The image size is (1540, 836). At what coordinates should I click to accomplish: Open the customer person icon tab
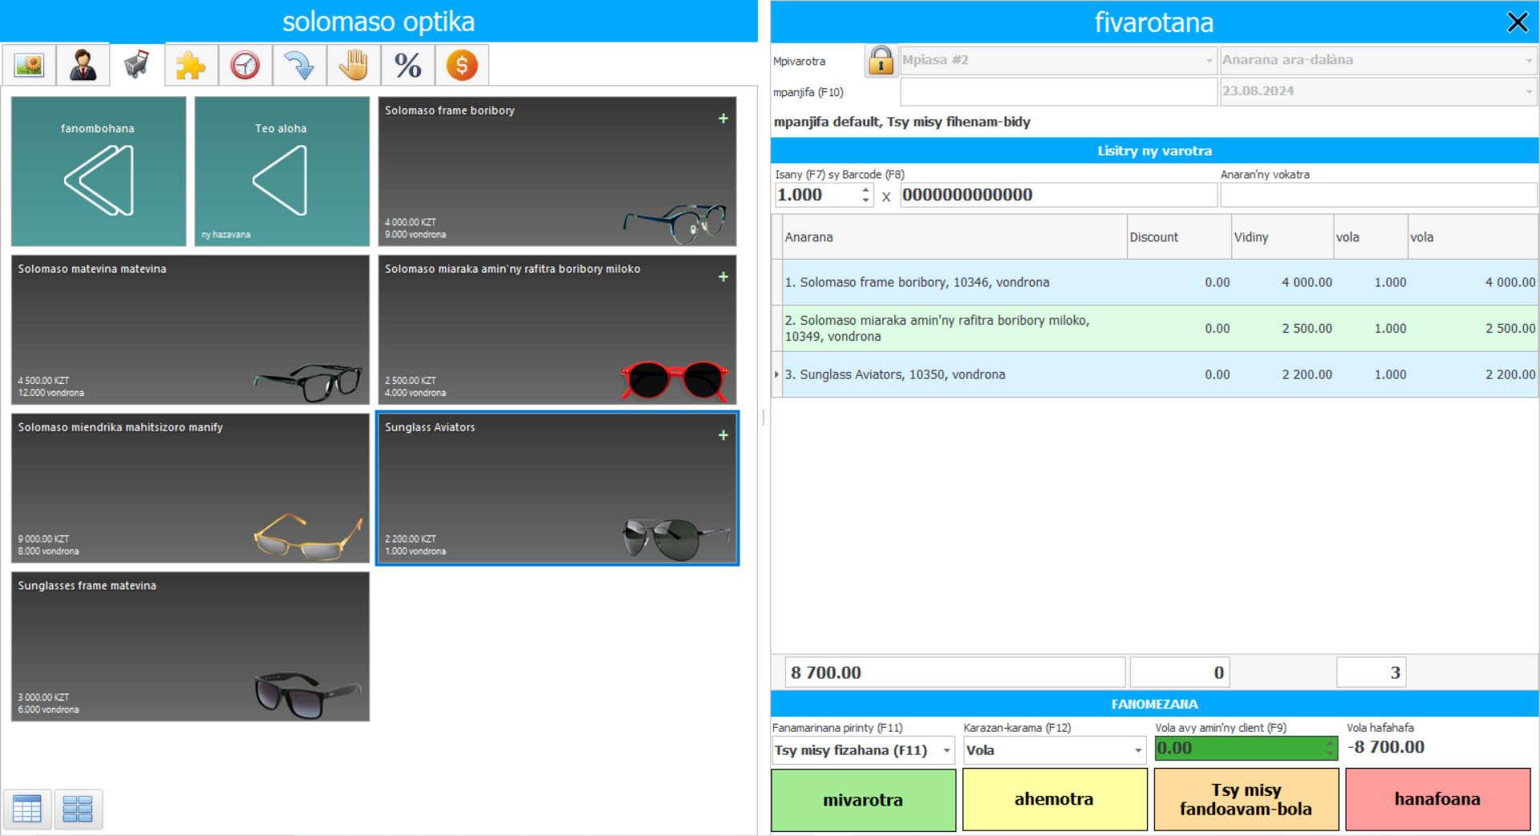(83, 65)
